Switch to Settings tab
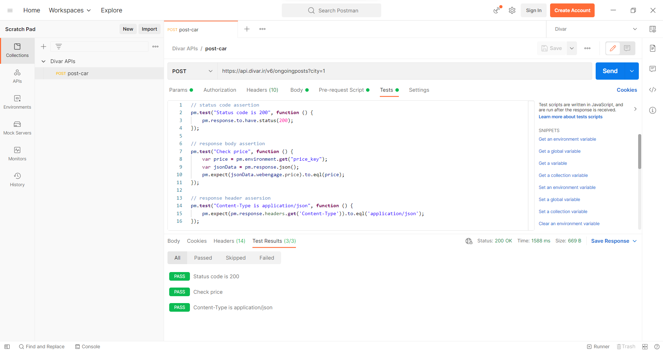 point(419,90)
